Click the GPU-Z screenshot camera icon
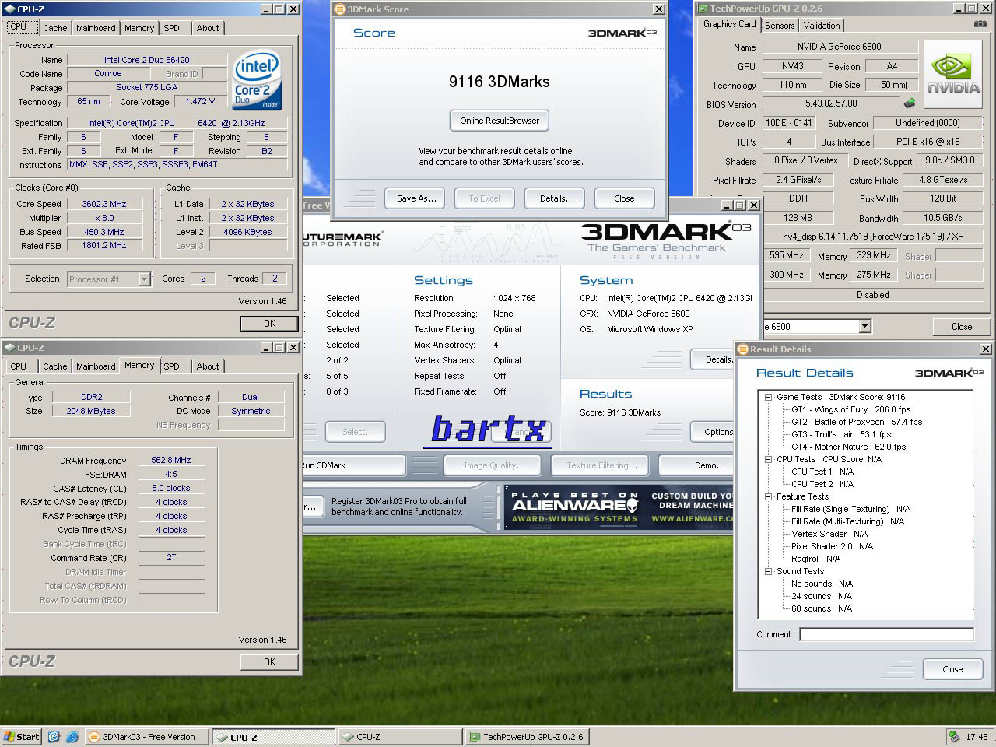Viewport: 996px width, 747px height. click(980, 25)
